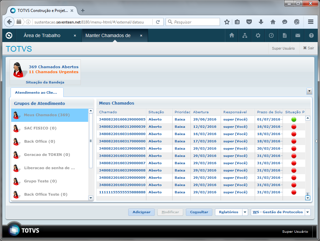Open settings gear icon in TOTVS header
Image resolution: width=320 pixels, height=241 pixels.
coord(258,35)
